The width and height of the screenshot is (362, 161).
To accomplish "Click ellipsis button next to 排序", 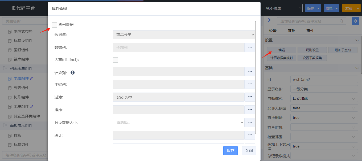I will [250, 110].
